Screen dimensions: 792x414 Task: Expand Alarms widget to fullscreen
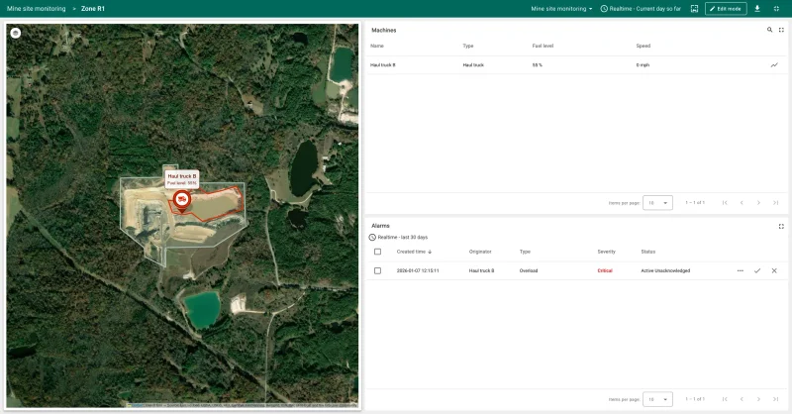pos(781,226)
